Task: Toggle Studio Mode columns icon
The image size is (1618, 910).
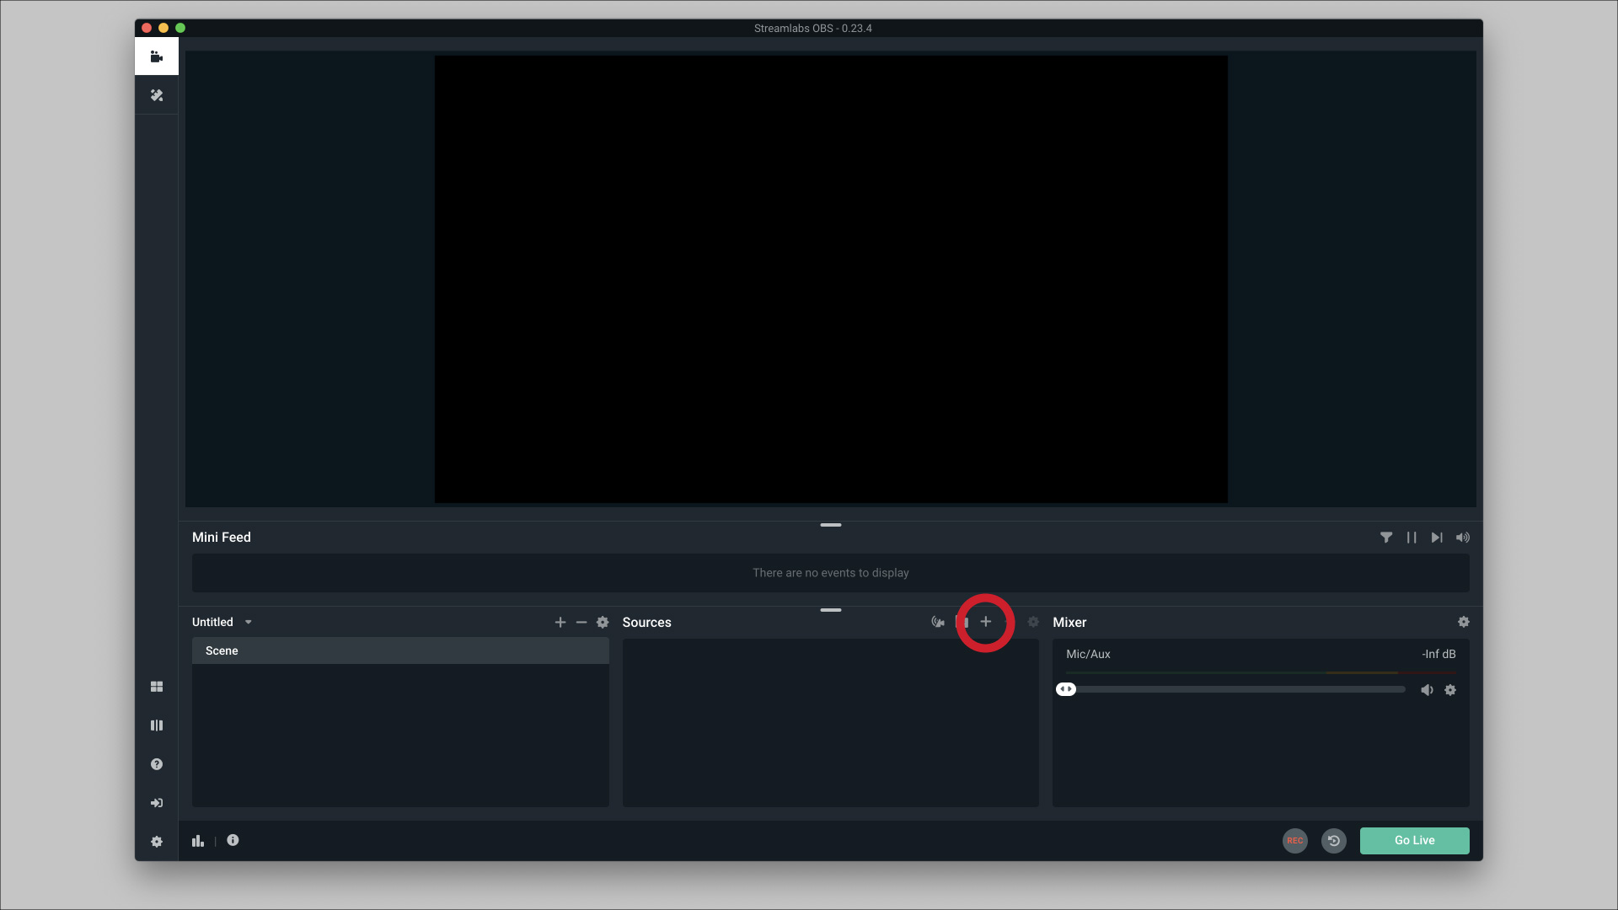Action: 157,725
